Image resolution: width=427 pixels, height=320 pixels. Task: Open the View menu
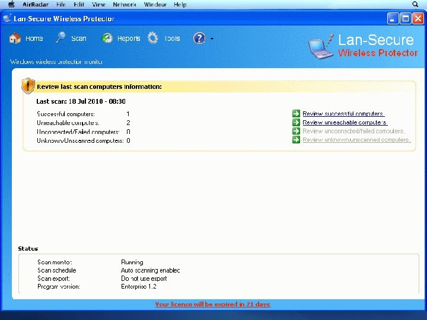point(98,4)
